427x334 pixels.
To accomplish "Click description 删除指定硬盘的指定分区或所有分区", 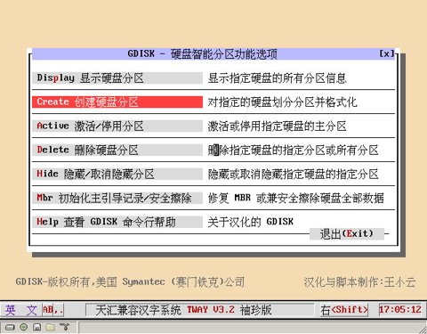I will (x=294, y=151).
